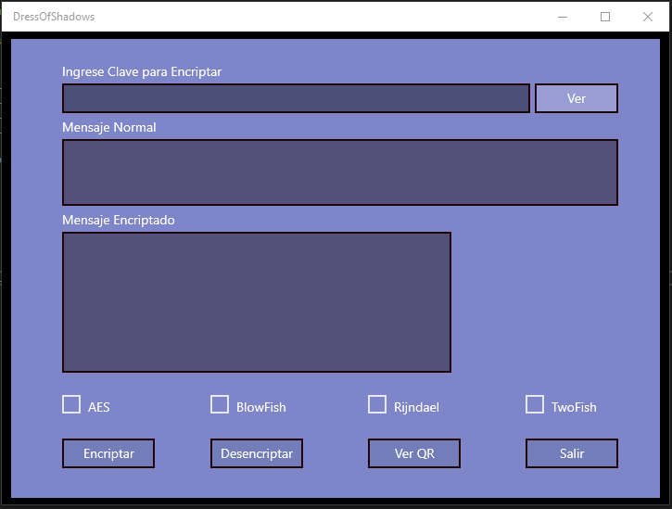Reveal the key with the Ver button
This screenshot has height=509, width=672.
point(577,98)
